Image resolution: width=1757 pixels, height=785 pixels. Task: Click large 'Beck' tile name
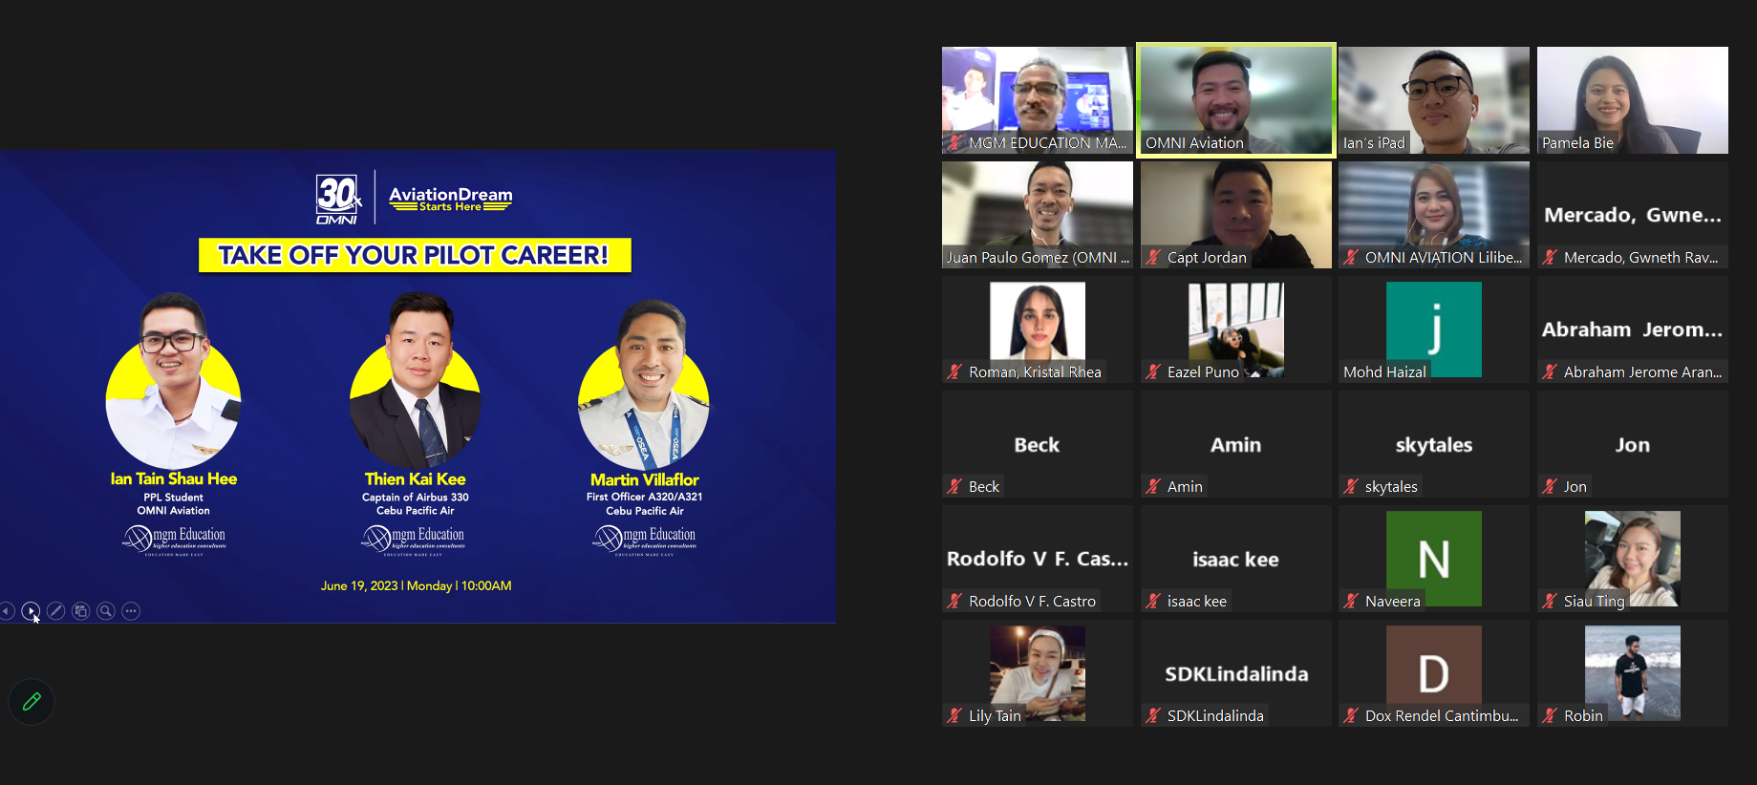coord(1037,445)
